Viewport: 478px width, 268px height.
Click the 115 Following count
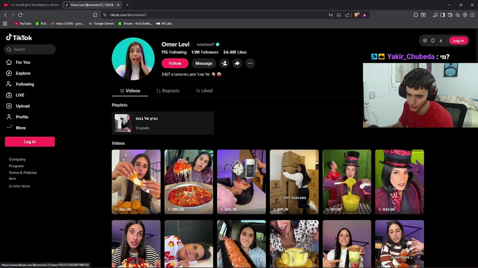coord(174,52)
